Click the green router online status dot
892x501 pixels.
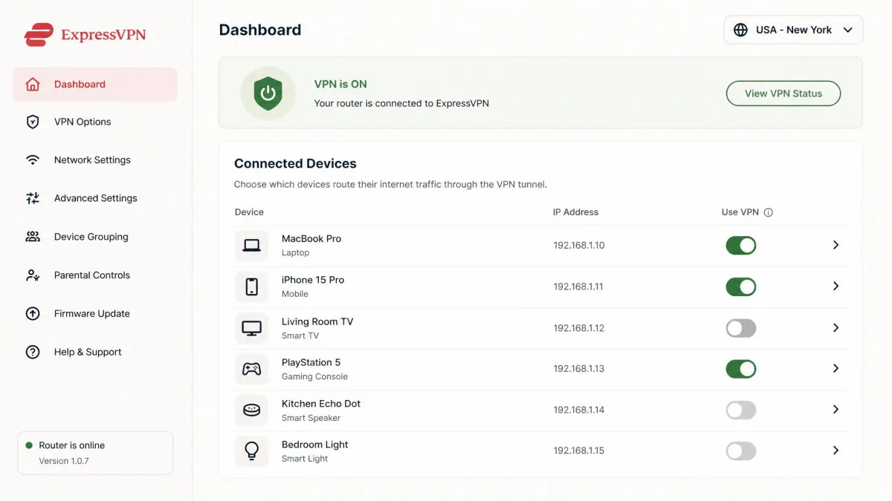(29, 445)
